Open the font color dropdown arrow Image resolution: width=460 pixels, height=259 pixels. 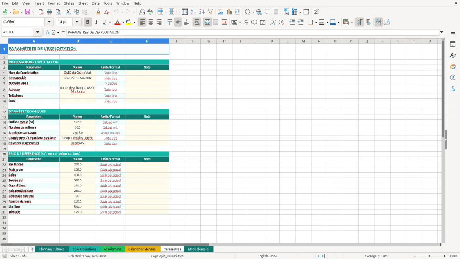pyautogui.click(x=123, y=22)
